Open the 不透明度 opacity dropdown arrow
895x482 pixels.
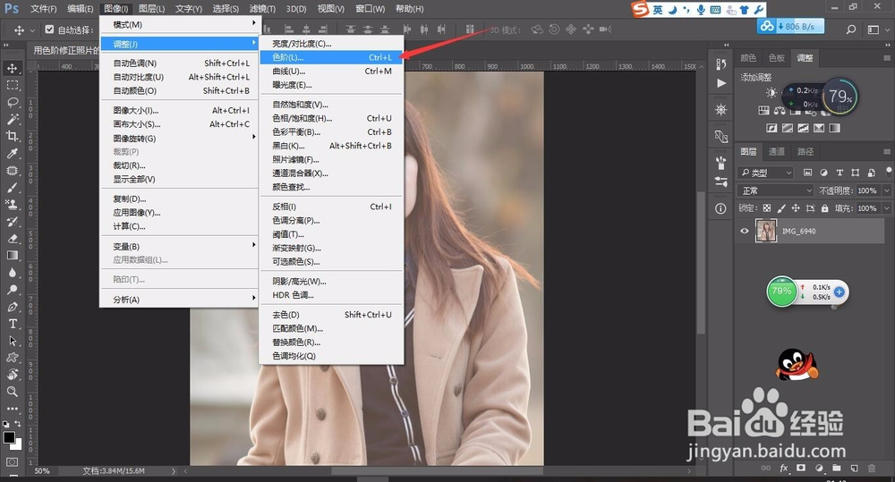tap(886, 190)
